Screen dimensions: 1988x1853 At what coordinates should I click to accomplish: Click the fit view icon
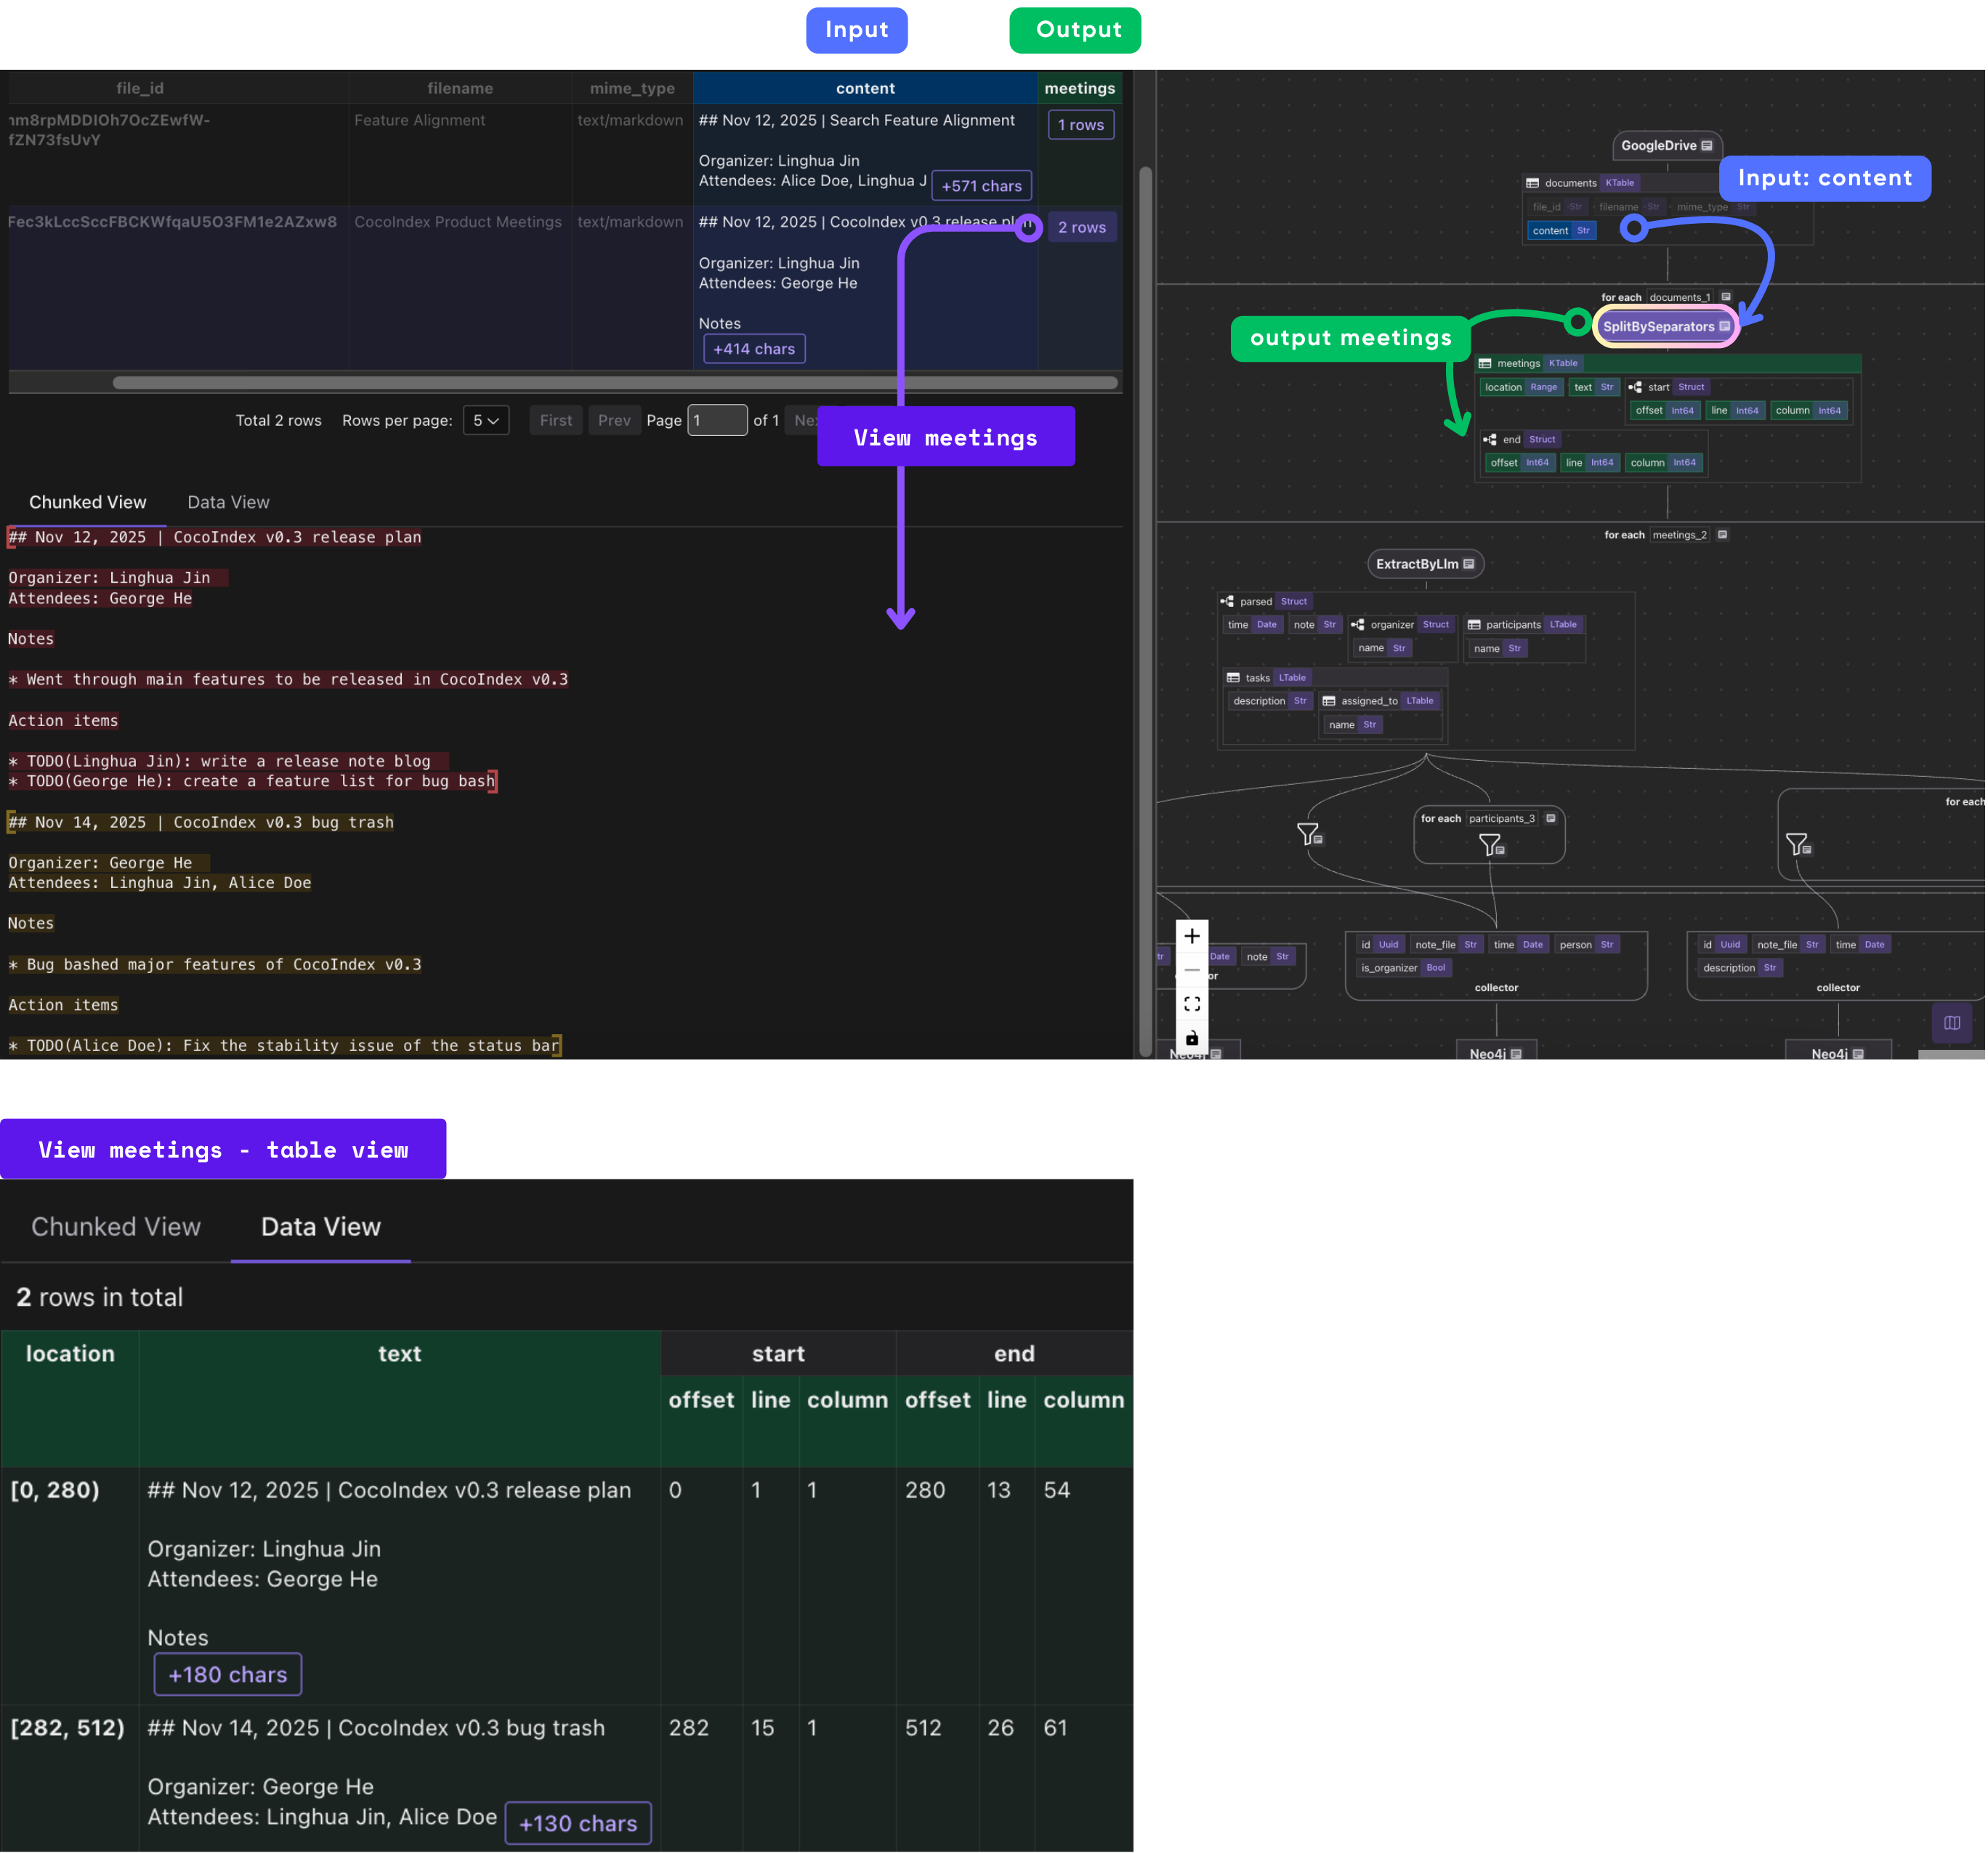[x=1192, y=1003]
